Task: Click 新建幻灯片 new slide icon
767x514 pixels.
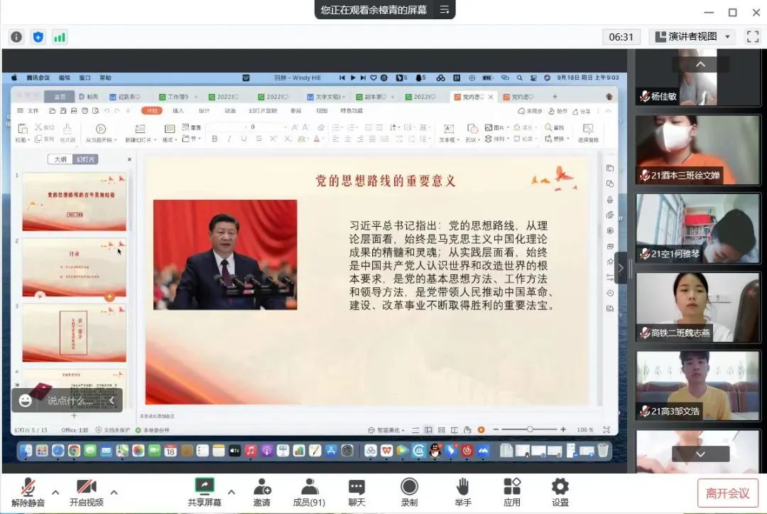Action: [x=140, y=129]
